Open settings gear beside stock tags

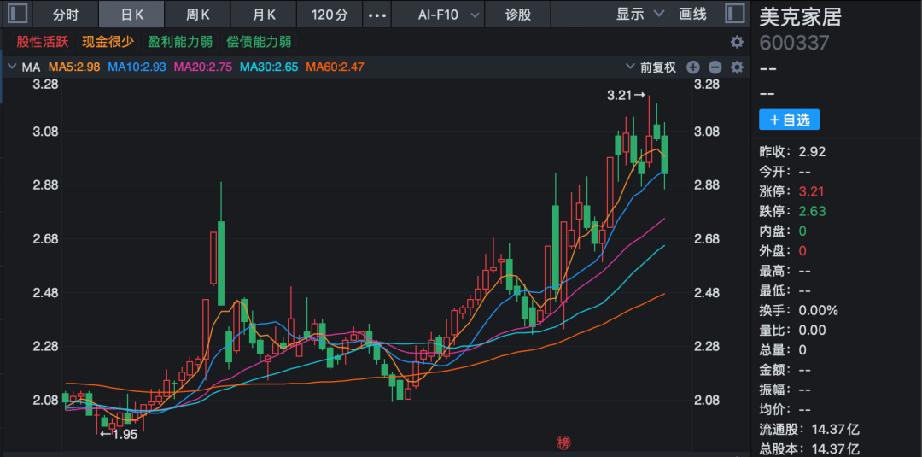click(737, 42)
